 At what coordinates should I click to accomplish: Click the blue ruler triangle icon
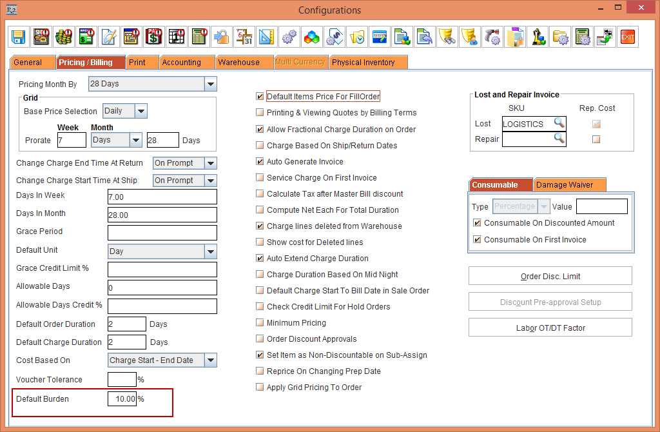[266, 37]
